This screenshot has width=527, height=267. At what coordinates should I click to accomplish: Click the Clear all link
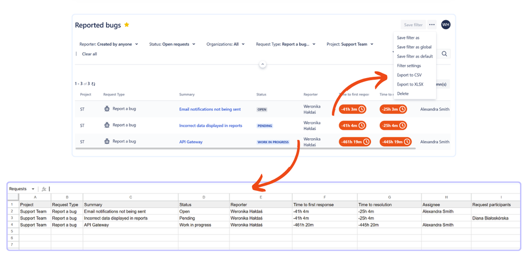pos(89,54)
